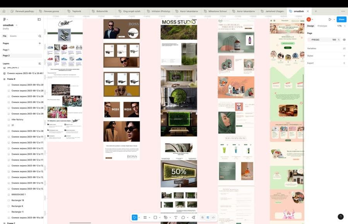Open the Move tool options dropdown

pyautogui.click(x=139, y=217)
